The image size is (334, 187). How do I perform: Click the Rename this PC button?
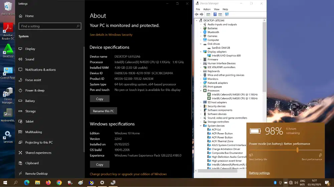[x=103, y=111]
